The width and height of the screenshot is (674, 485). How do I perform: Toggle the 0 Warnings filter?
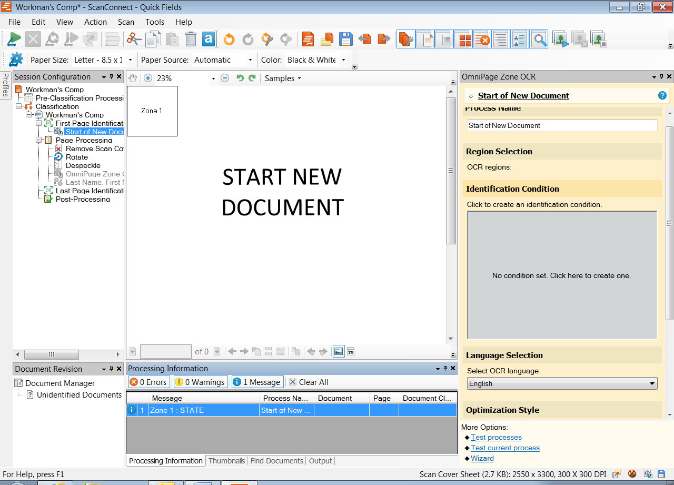pyautogui.click(x=200, y=382)
